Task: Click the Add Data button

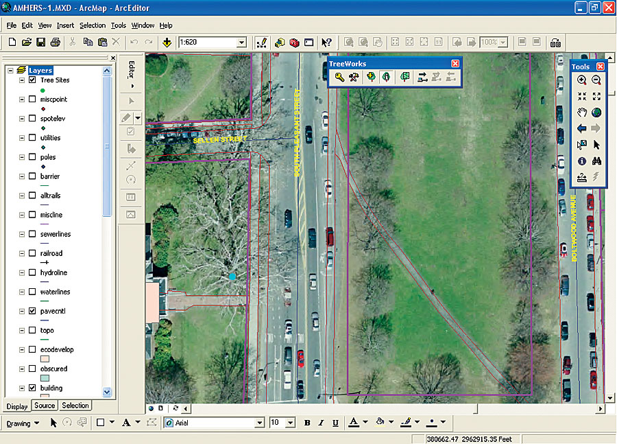Action: [167, 43]
